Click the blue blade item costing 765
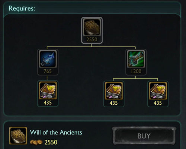 pyautogui.click(x=48, y=59)
